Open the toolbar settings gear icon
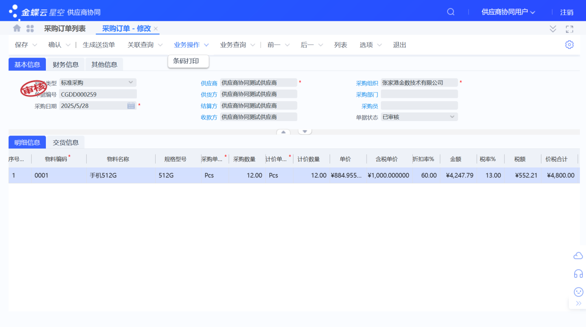586x327 pixels. coord(569,45)
